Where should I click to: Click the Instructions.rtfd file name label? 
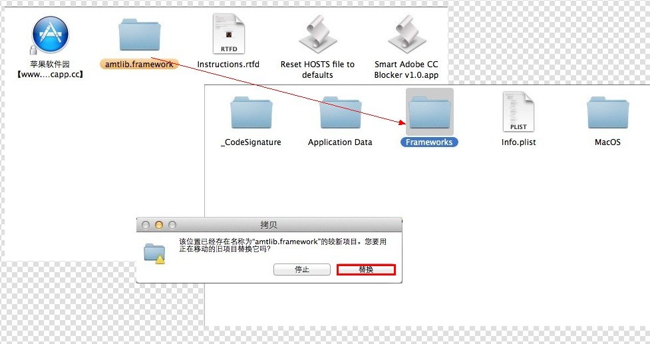[228, 65]
